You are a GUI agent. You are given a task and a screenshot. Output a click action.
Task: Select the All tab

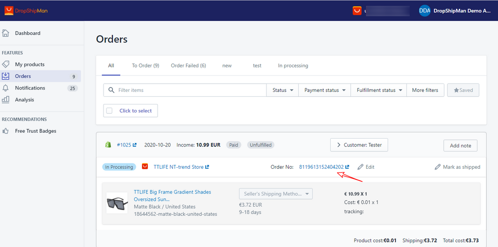pyautogui.click(x=111, y=66)
